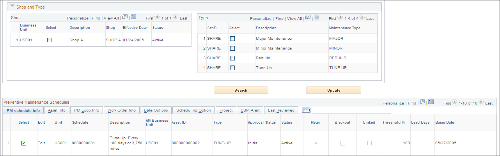The image size is (500, 156).
Task: Click Edit link for schedule 0000000001
Action: pyautogui.click(x=41, y=143)
